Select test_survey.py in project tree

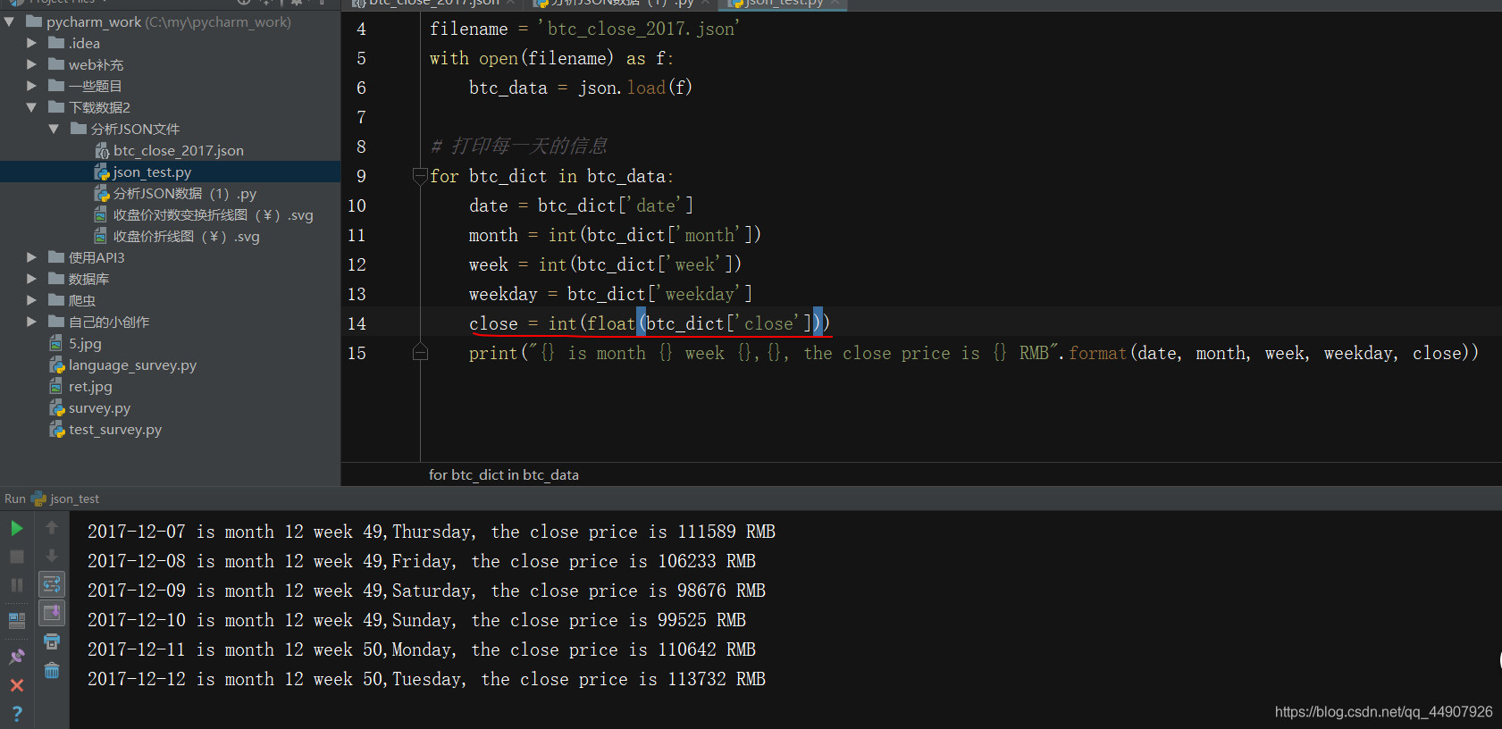pos(115,430)
